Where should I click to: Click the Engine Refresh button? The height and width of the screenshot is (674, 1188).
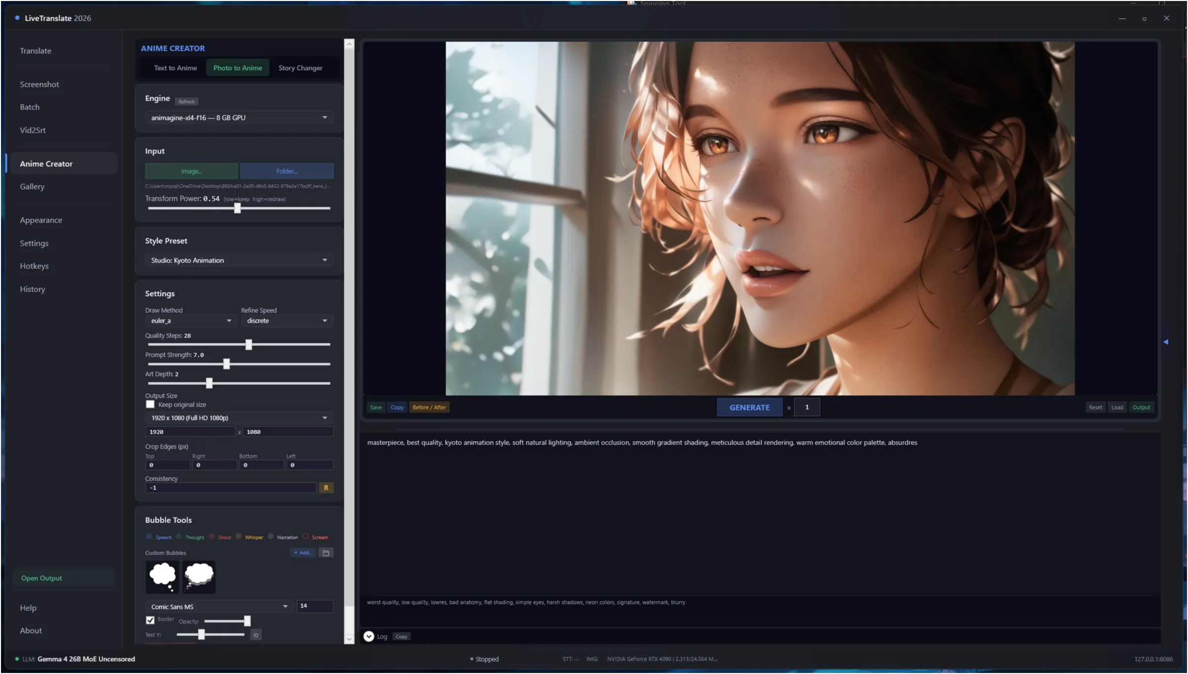pyautogui.click(x=186, y=102)
